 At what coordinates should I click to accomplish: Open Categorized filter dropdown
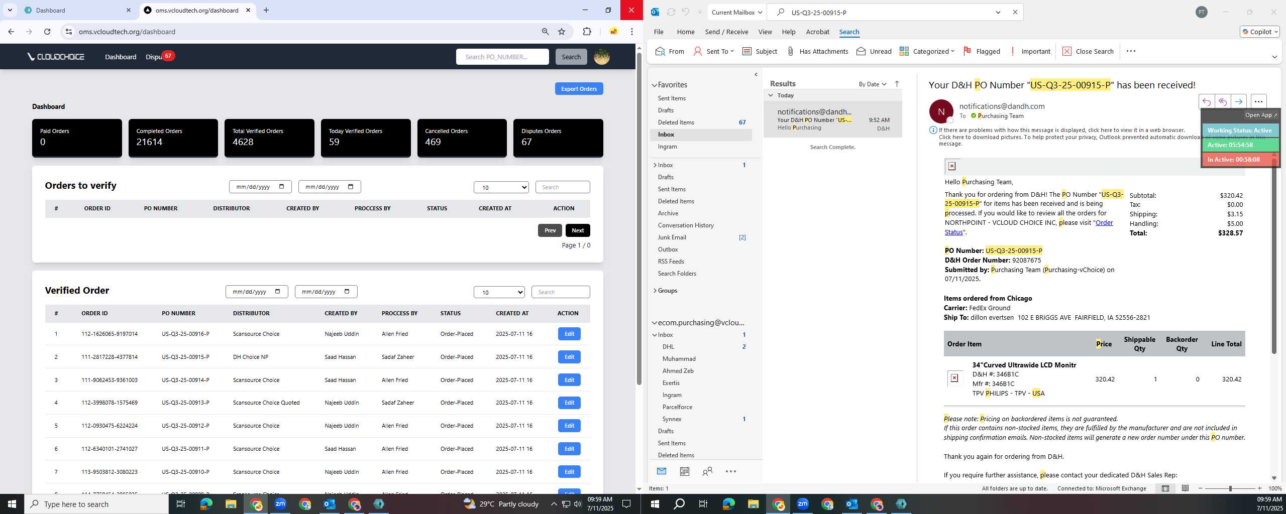coord(927,51)
